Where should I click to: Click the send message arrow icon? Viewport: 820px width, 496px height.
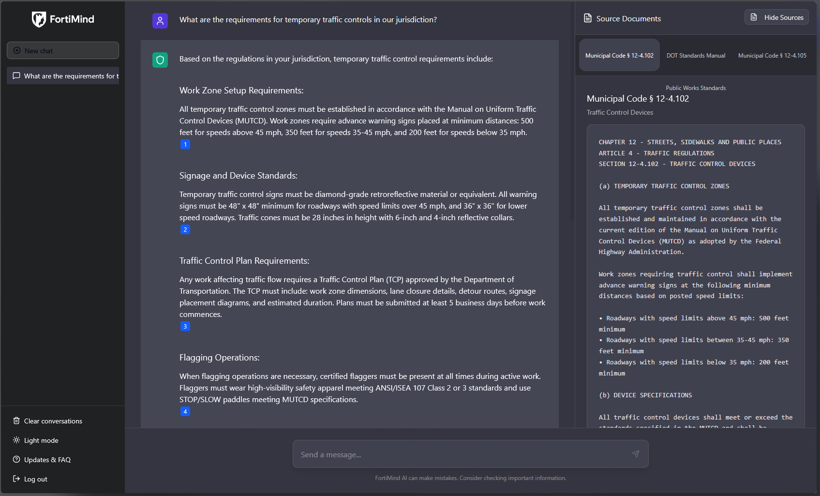coord(635,454)
